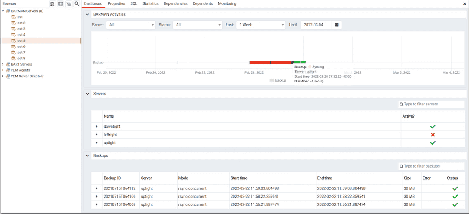
Task: Open the Last period dropdown showing 1 Week
Action: click(261, 25)
